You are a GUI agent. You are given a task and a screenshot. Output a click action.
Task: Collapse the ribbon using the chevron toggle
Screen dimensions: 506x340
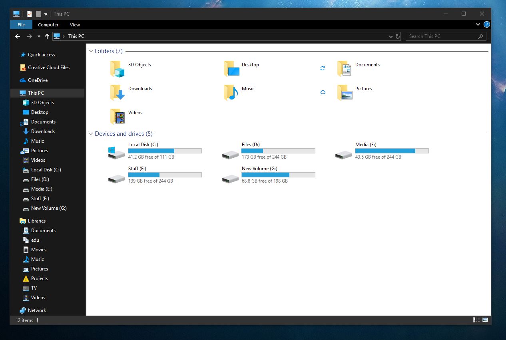(478, 24)
